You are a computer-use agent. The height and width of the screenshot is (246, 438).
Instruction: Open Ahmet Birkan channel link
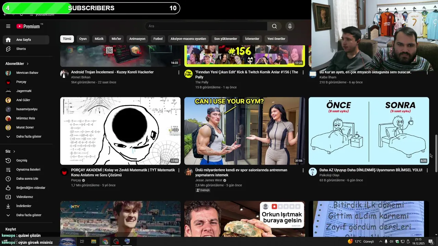tap(81, 78)
